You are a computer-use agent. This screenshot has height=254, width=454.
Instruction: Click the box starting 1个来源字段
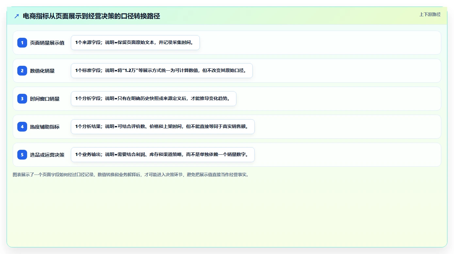(135, 43)
